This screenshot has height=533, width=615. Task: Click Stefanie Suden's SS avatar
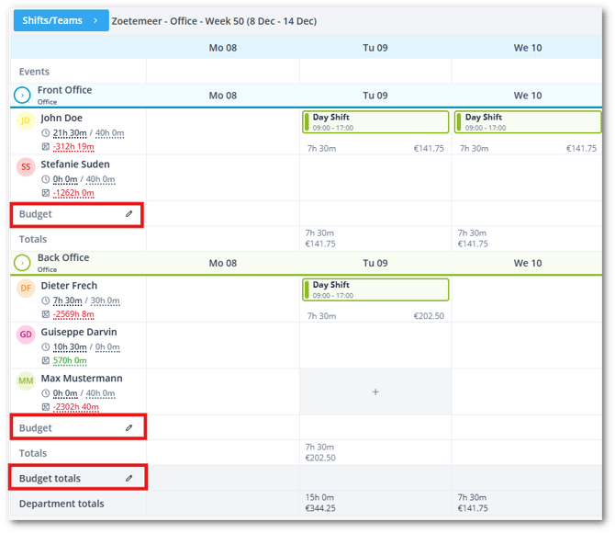pyautogui.click(x=26, y=167)
